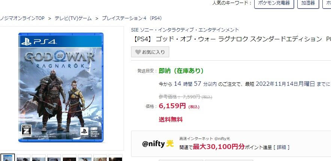Select the third product thumbnail
This screenshot has width=331, height=161.
(x=39, y=158)
